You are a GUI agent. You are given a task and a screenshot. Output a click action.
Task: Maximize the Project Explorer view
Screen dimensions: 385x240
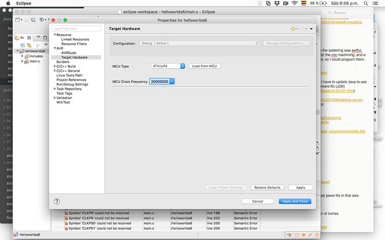click(x=45, y=37)
